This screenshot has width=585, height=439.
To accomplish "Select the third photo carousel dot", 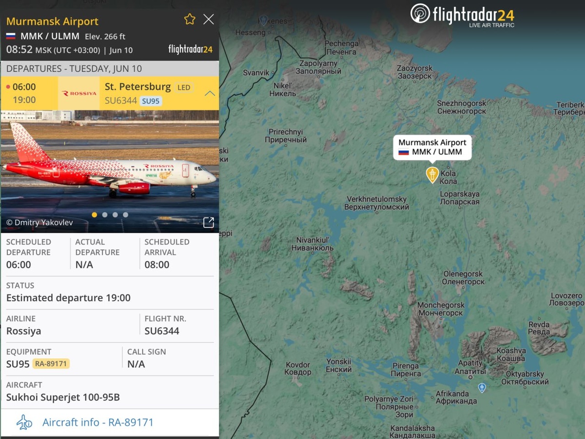I will click(x=115, y=215).
